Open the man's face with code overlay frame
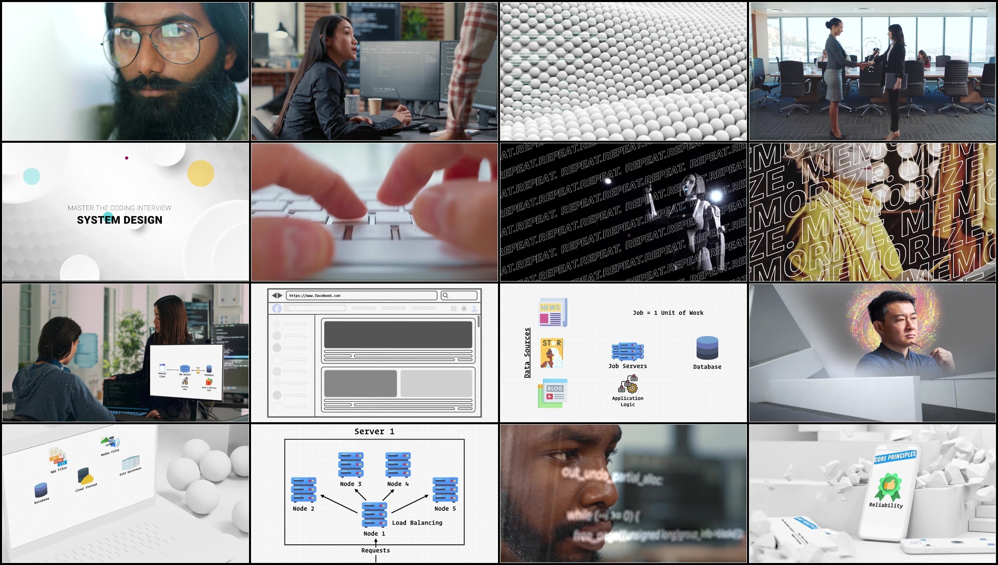998x565 pixels. tap(623, 494)
